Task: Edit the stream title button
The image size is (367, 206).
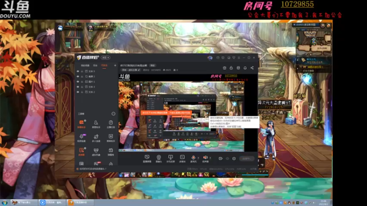Action: pyautogui.click(x=152, y=65)
